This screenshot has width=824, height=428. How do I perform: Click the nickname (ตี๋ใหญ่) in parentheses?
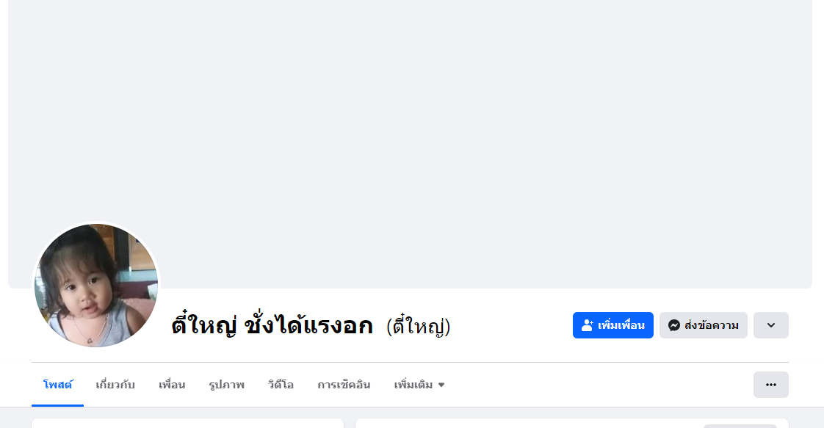click(x=418, y=327)
